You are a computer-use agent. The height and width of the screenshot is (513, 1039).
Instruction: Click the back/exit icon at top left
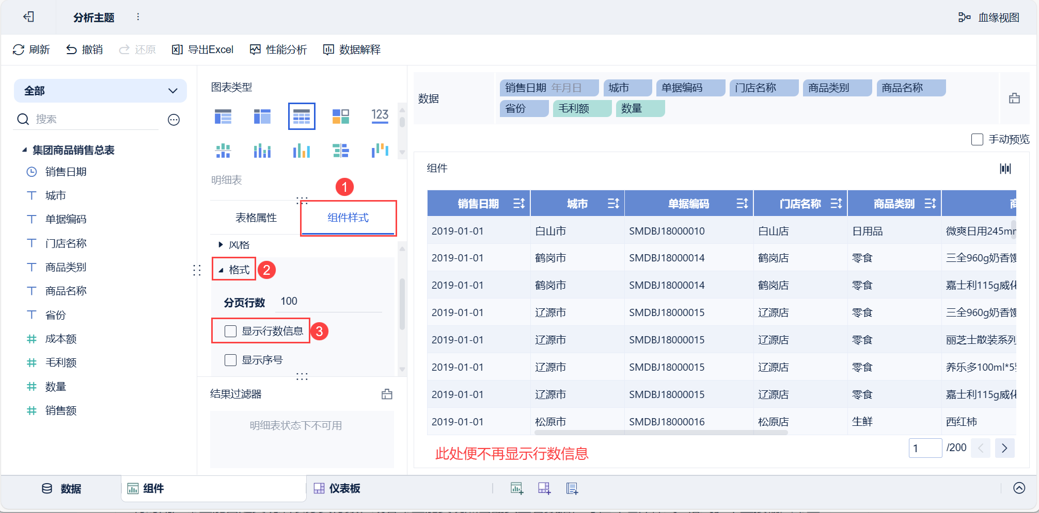pos(29,17)
